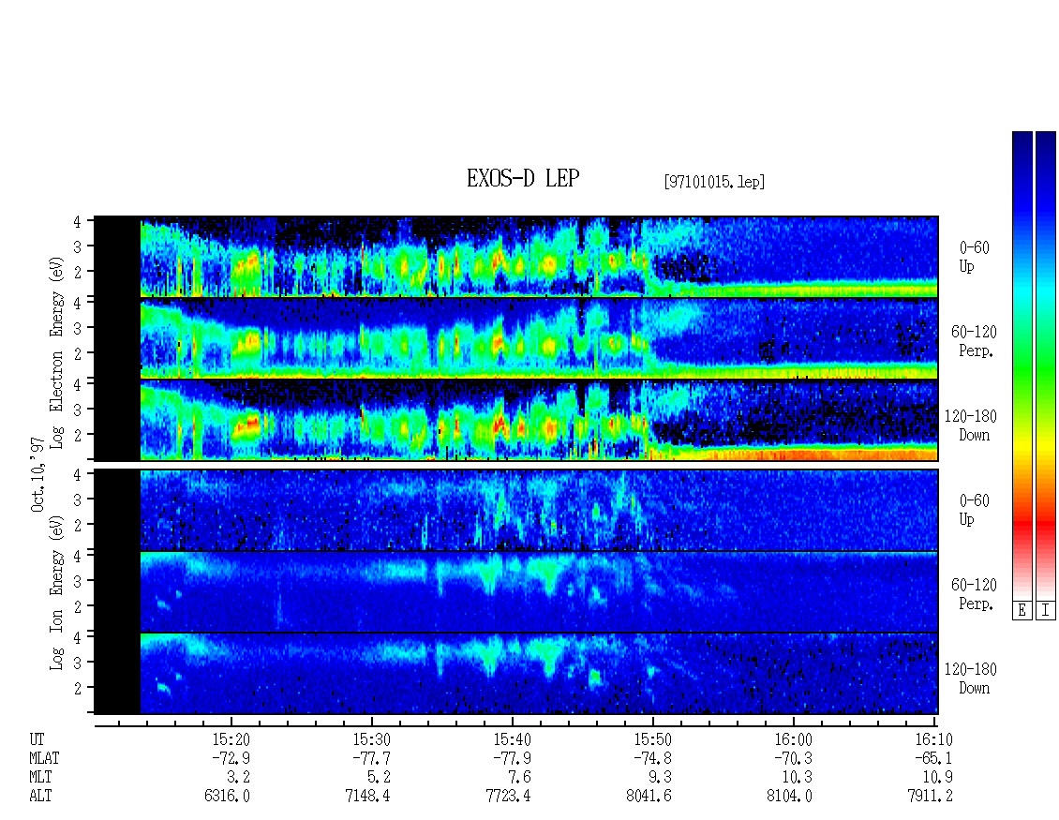Select the 15:40 time tick label
This screenshot has height=820, width=1059.
512,739
